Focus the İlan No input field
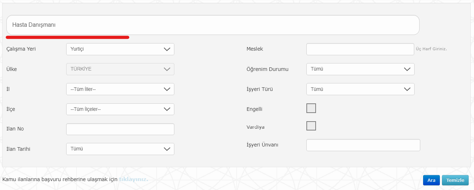Screen dimensions: 474x190 [x=120, y=129]
